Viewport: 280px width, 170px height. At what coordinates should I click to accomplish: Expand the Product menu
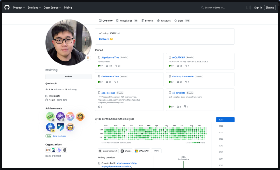(19, 8)
